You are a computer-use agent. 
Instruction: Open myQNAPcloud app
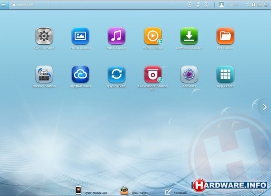point(80,74)
